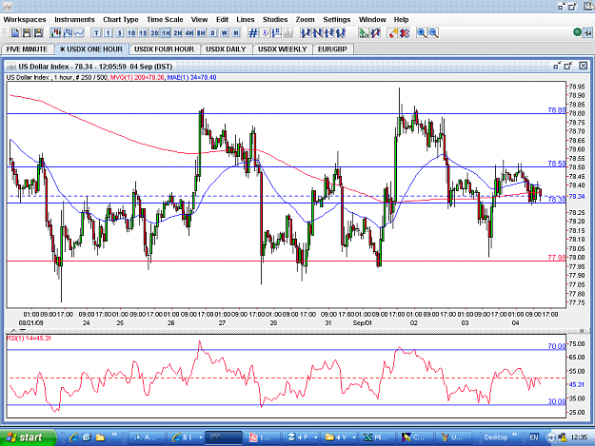Click the add study icon

364,33
